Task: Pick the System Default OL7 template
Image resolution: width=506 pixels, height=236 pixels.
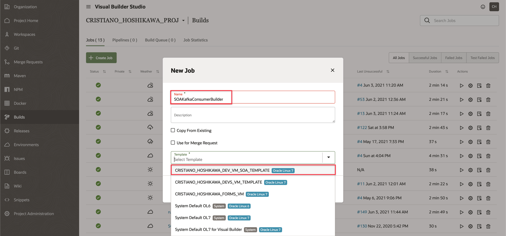Action: click(x=253, y=218)
